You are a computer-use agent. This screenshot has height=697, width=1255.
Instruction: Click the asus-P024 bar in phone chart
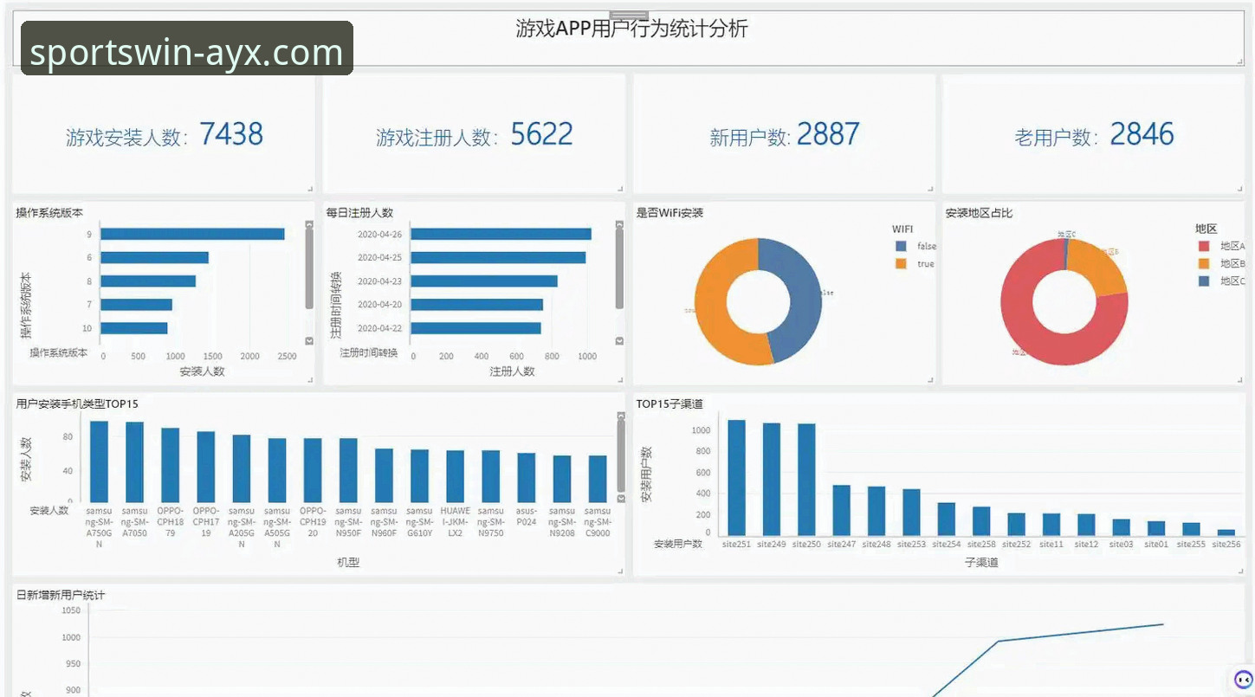(526, 478)
